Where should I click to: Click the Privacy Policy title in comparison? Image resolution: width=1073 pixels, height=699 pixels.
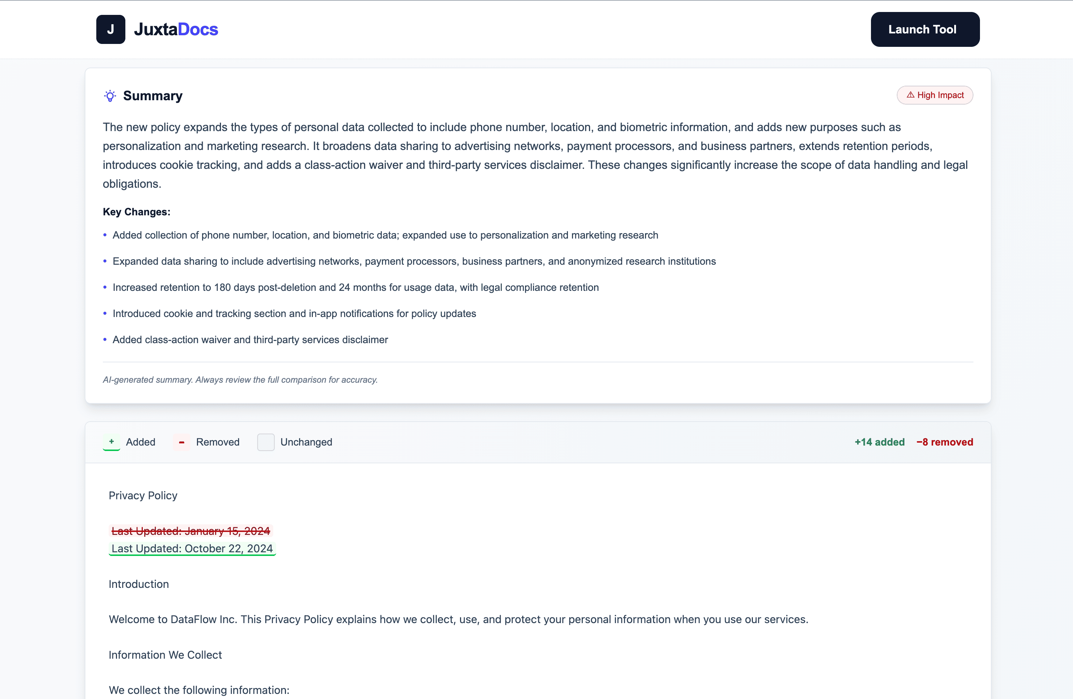pyautogui.click(x=143, y=495)
